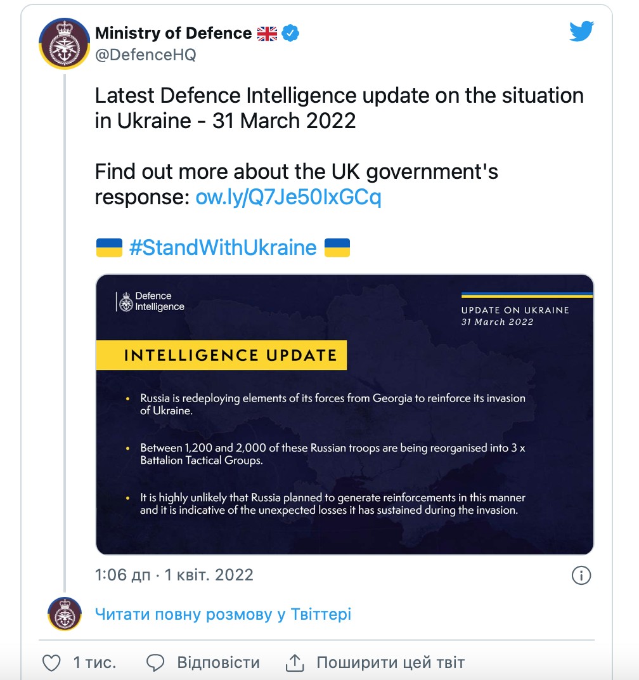This screenshot has width=639, height=680.
Task: Click the blue verified checkmark badge
Action: 290,34
